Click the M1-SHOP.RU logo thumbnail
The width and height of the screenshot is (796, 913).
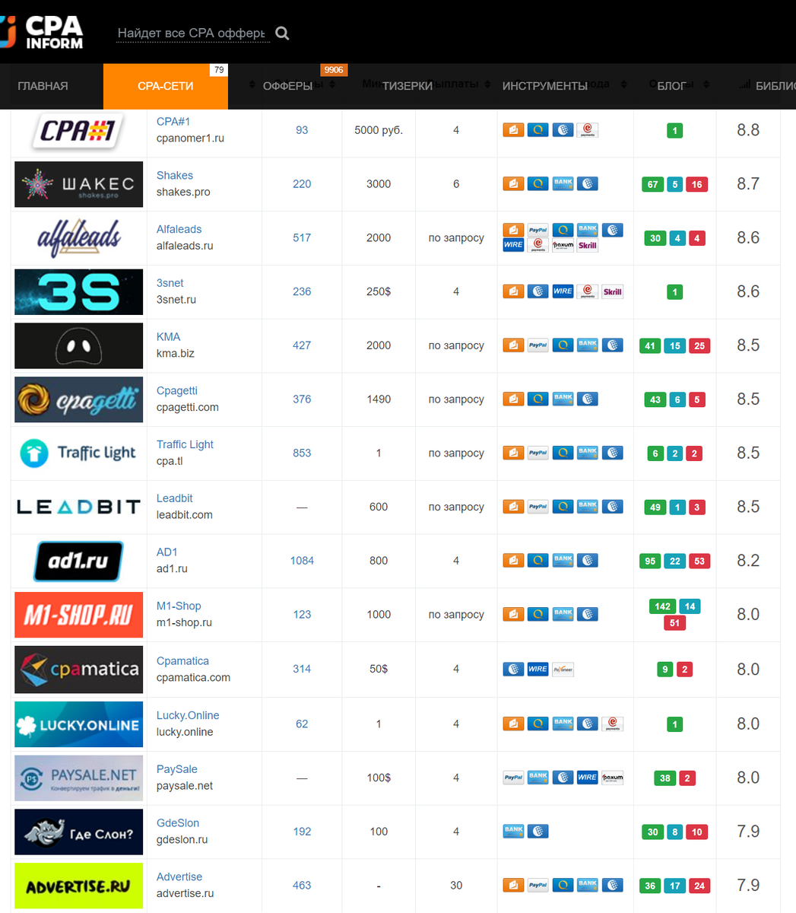click(78, 615)
